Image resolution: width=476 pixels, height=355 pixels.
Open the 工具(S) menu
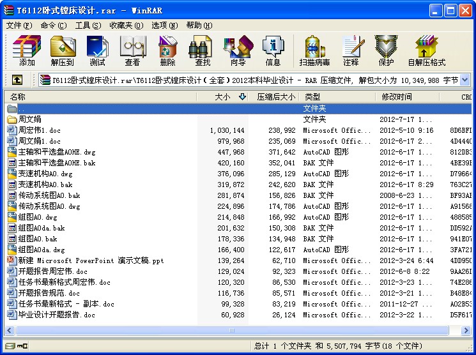pos(88,26)
